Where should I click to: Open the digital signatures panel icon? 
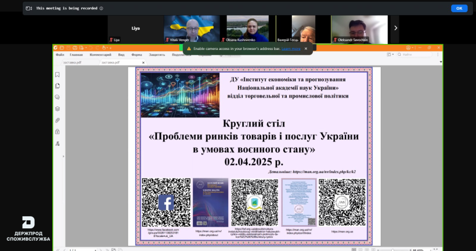tap(57, 144)
